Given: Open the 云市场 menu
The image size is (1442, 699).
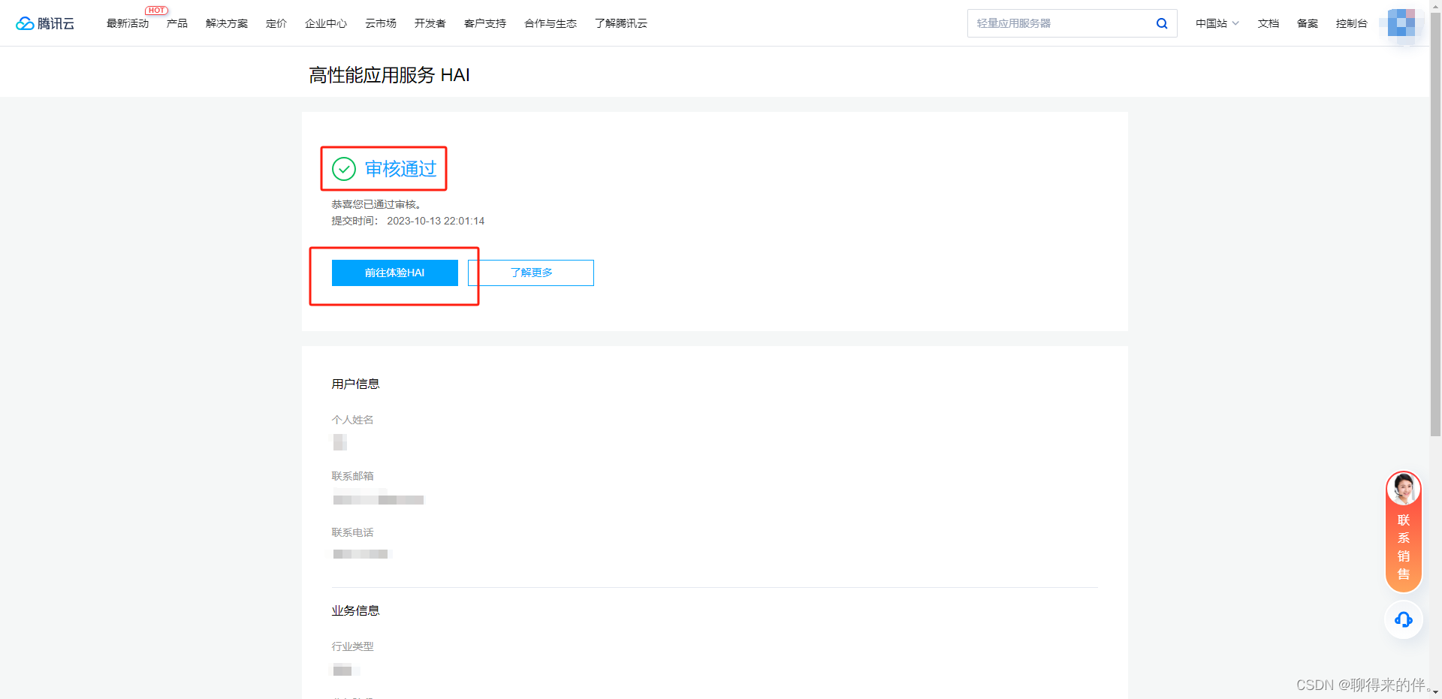Looking at the screenshot, I should 381,23.
